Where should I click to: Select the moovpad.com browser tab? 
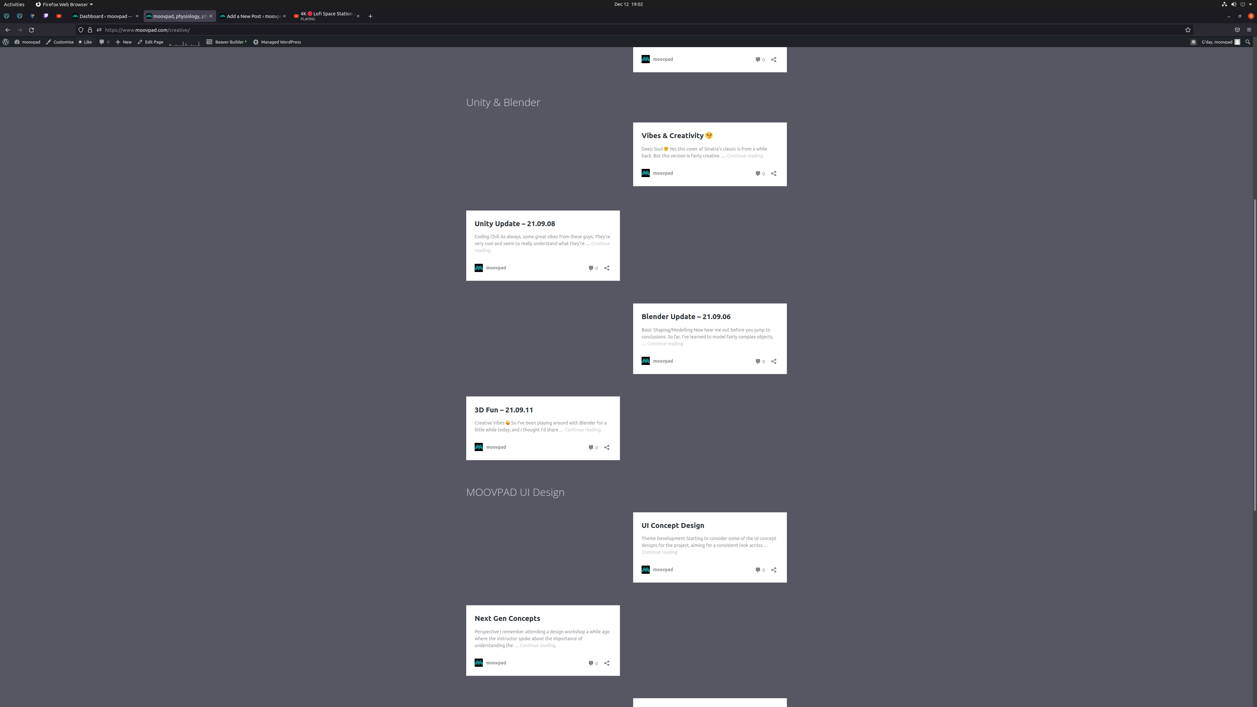point(179,15)
